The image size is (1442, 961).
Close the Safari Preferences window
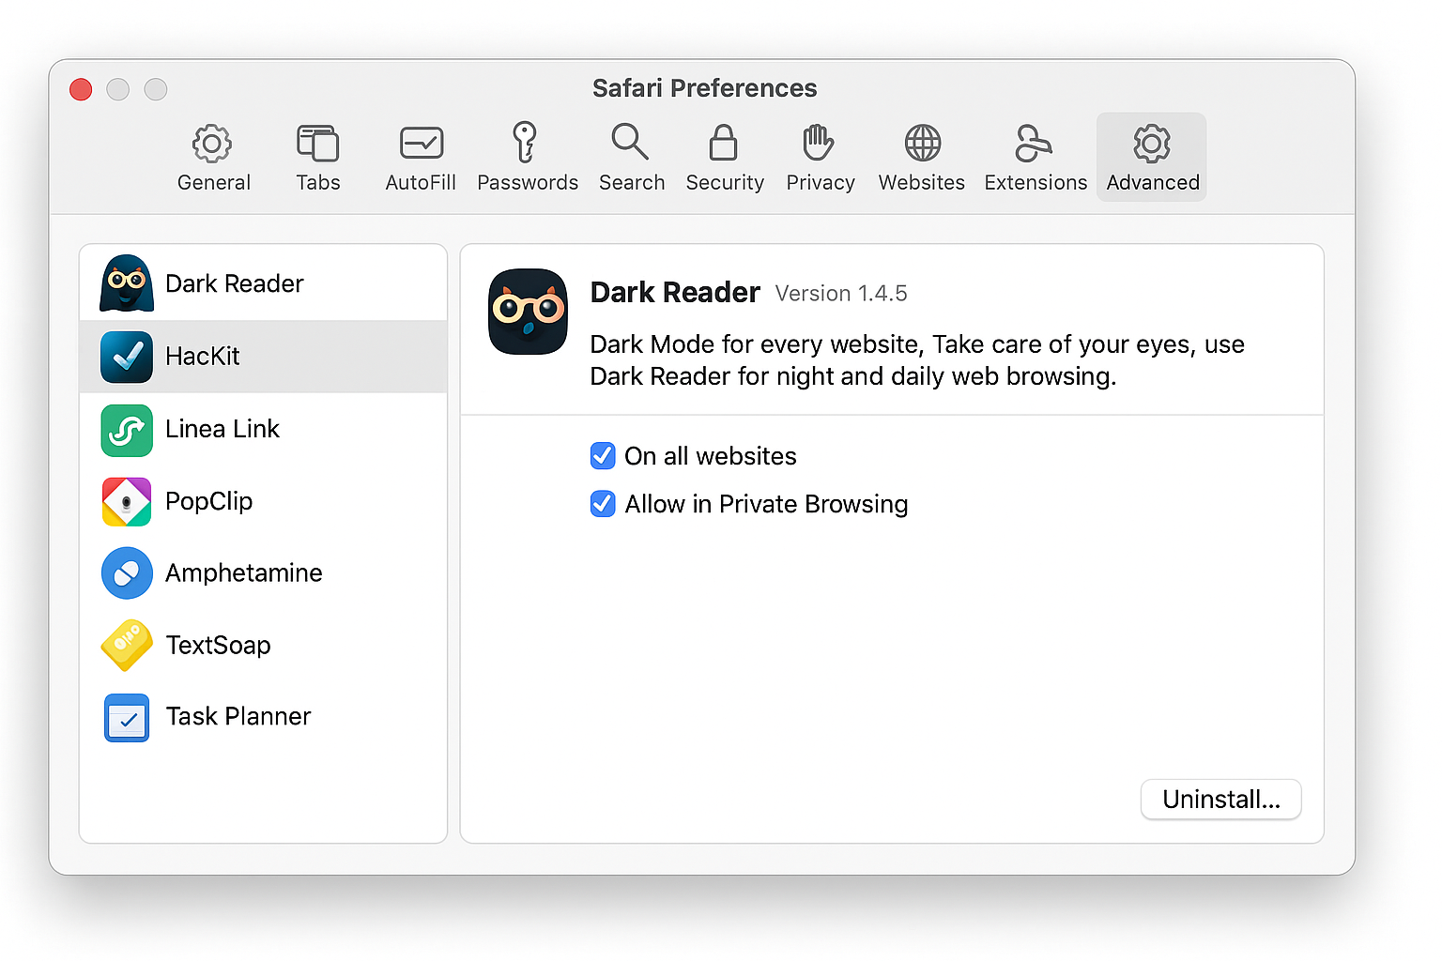(x=81, y=89)
